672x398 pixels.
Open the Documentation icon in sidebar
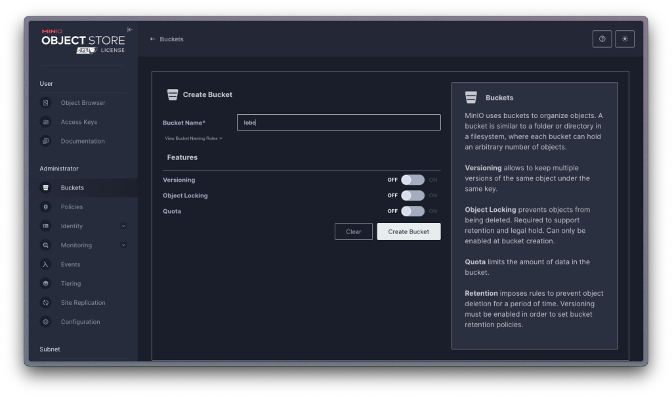[45, 141]
